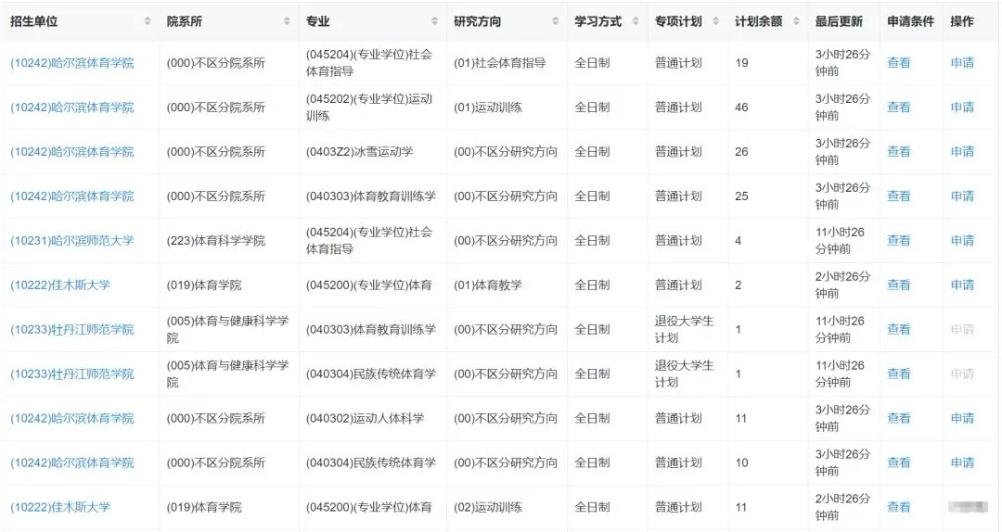Select 11小时26分钟前 in 哈尔滨师范大学 row

[x=840, y=240]
